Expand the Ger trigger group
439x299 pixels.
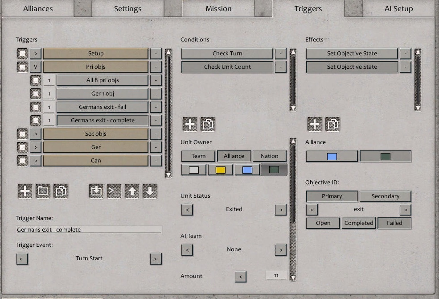pyautogui.click(x=34, y=147)
